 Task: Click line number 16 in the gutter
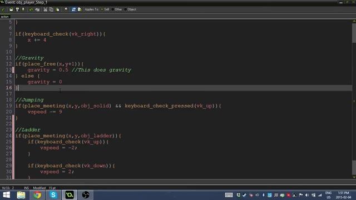click(x=9, y=88)
